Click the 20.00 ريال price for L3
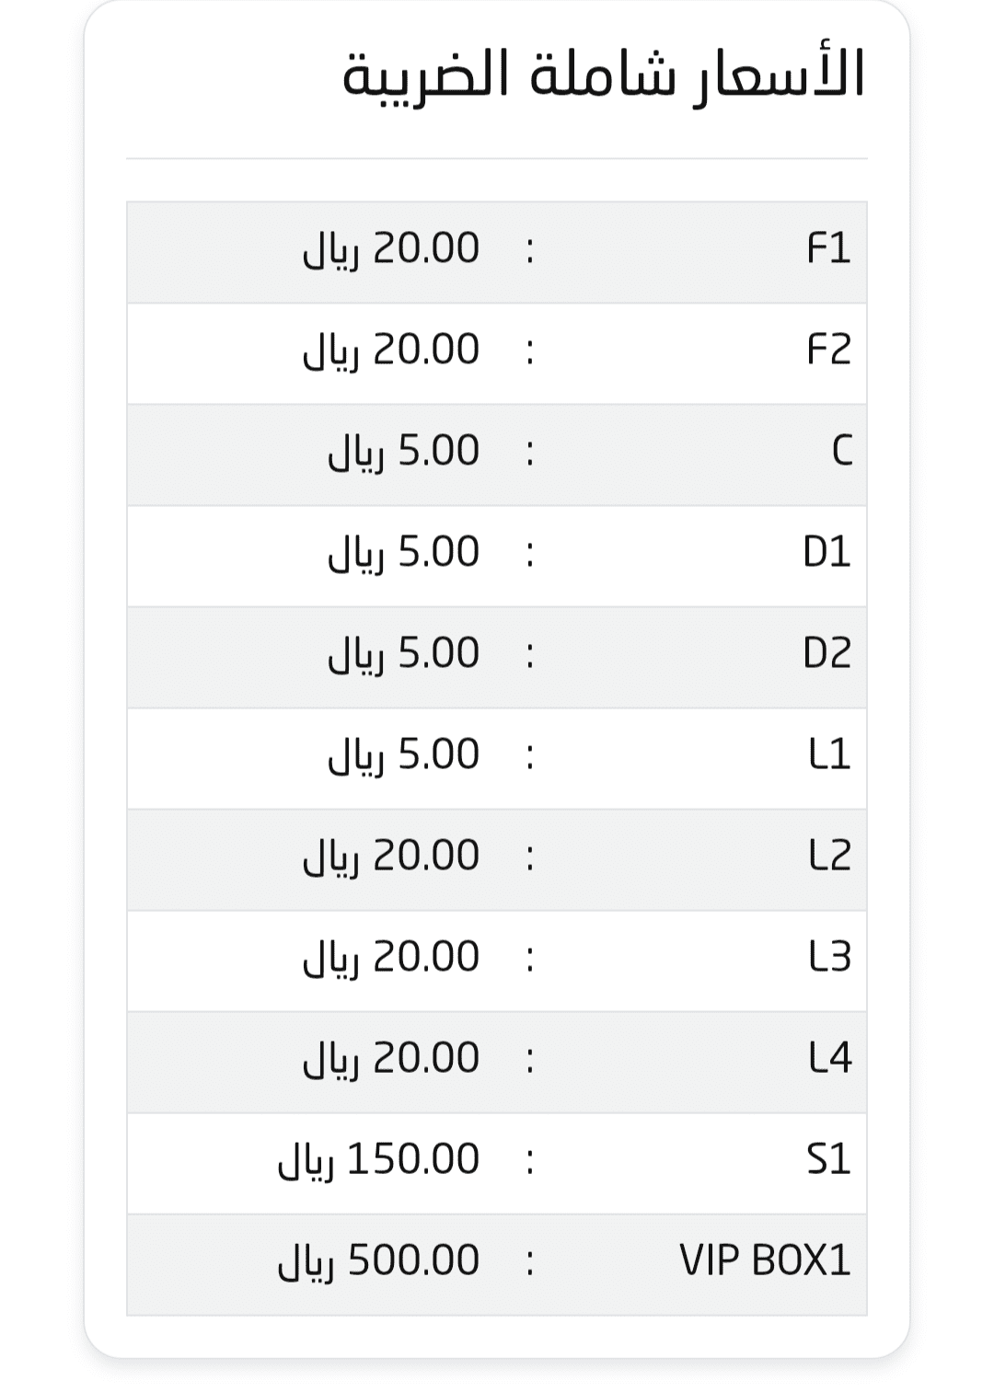This screenshot has width=994, height=1392. click(391, 957)
